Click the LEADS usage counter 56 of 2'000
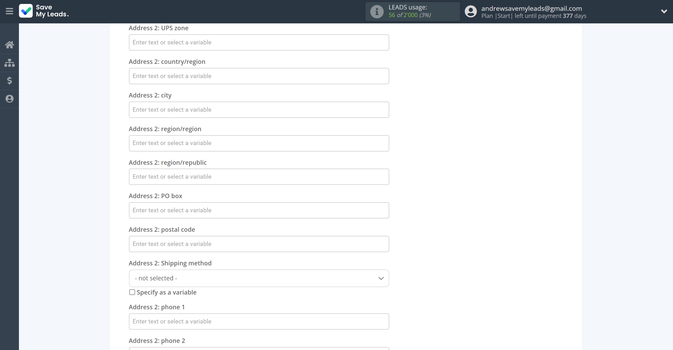 coord(410,15)
